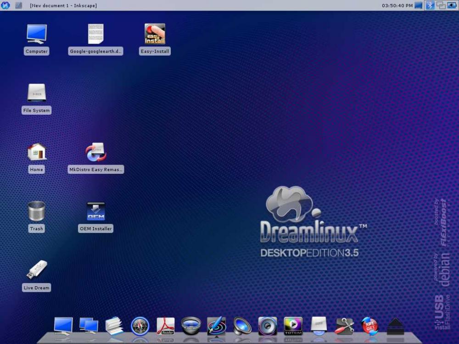Click the camera lens icon in dock

[x=191, y=326]
